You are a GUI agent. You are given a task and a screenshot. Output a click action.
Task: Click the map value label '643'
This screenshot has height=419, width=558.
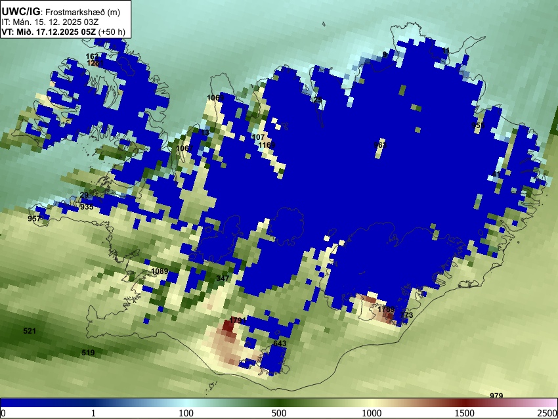click(280, 343)
